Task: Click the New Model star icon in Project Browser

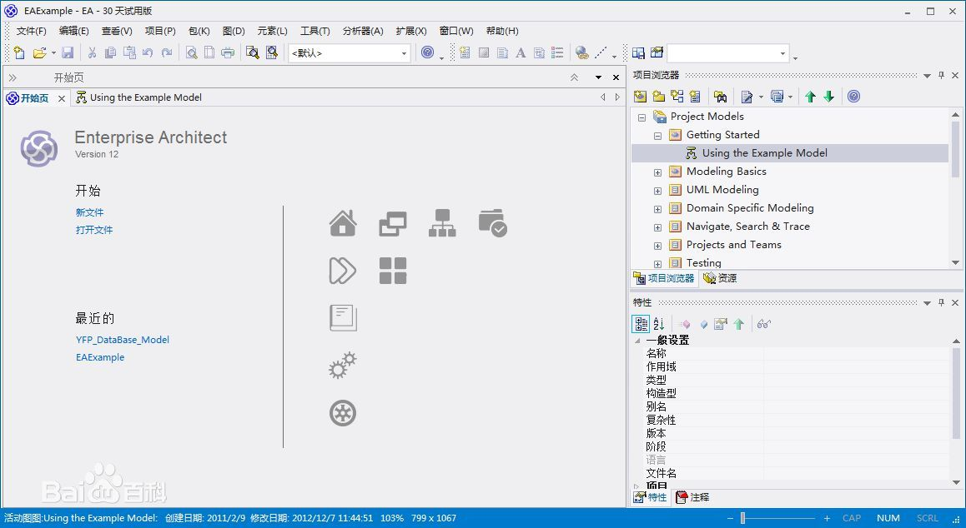Action: (640, 97)
